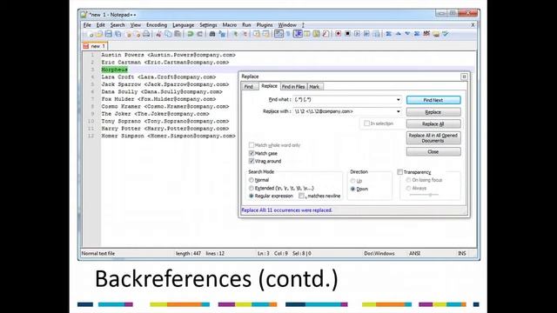Image resolution: width=557 pixels, height=313 pixels.
Task: Open the Search menu
Action: click(x=117, y=25)
